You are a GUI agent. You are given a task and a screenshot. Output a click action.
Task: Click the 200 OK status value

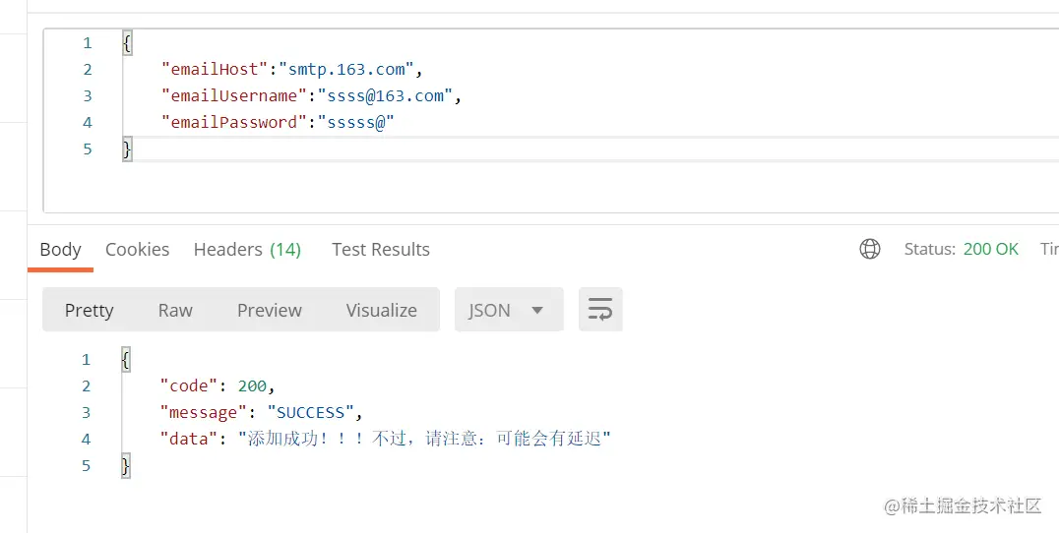(991, 249)
